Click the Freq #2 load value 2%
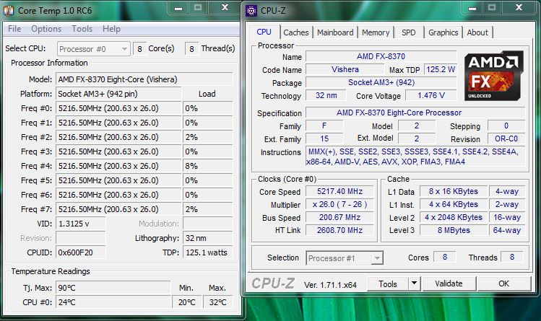The height and width of the screenshot is (321, 541). coord(208,137)
